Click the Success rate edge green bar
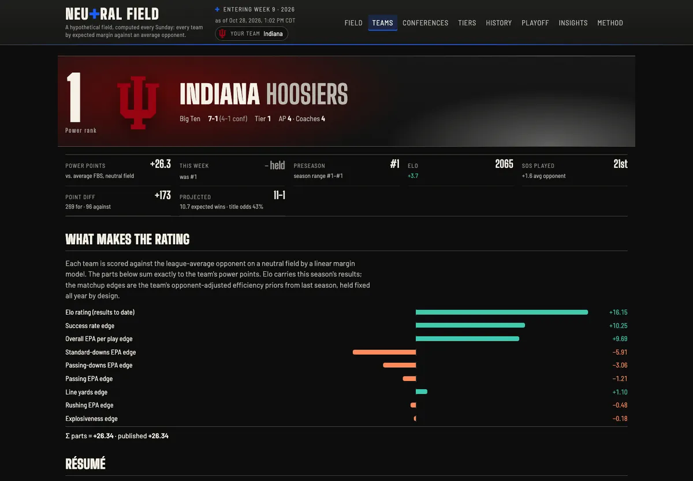693x481 pixels. coord(470,326)
